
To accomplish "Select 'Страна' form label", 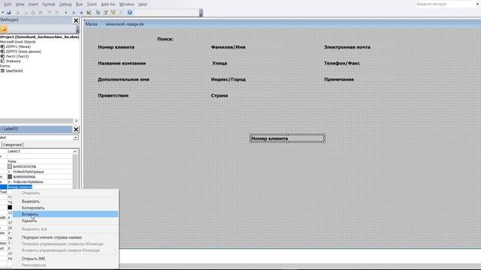I will pyautogui.click(x=219, y=95).
